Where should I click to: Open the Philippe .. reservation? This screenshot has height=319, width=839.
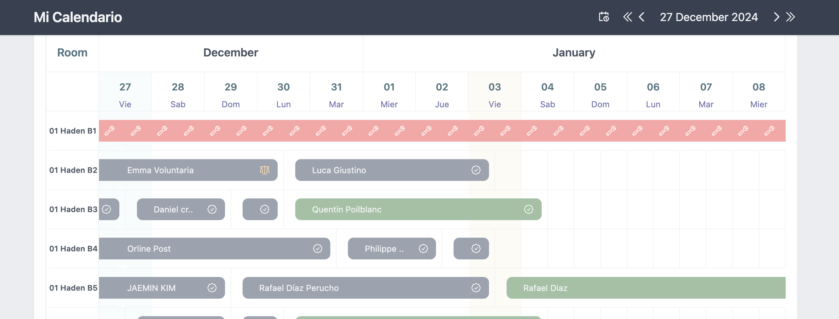click(x=384, y=249)
